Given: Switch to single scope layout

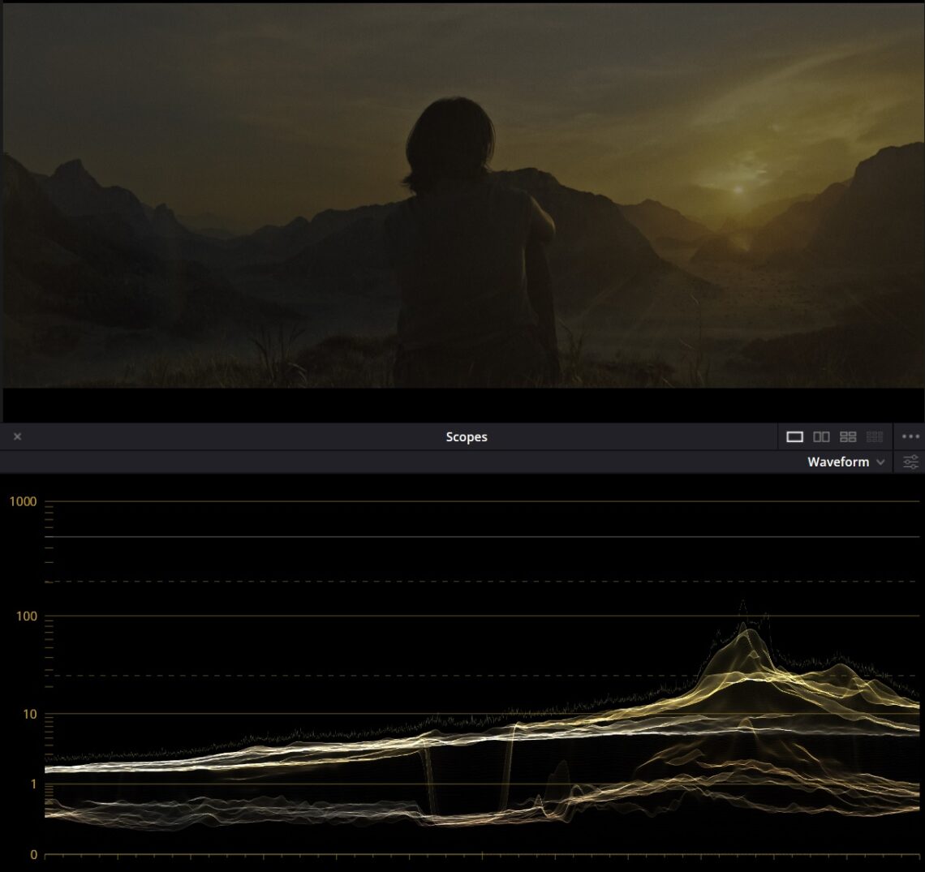Looking at the screenshot, I should click(794, 436).
